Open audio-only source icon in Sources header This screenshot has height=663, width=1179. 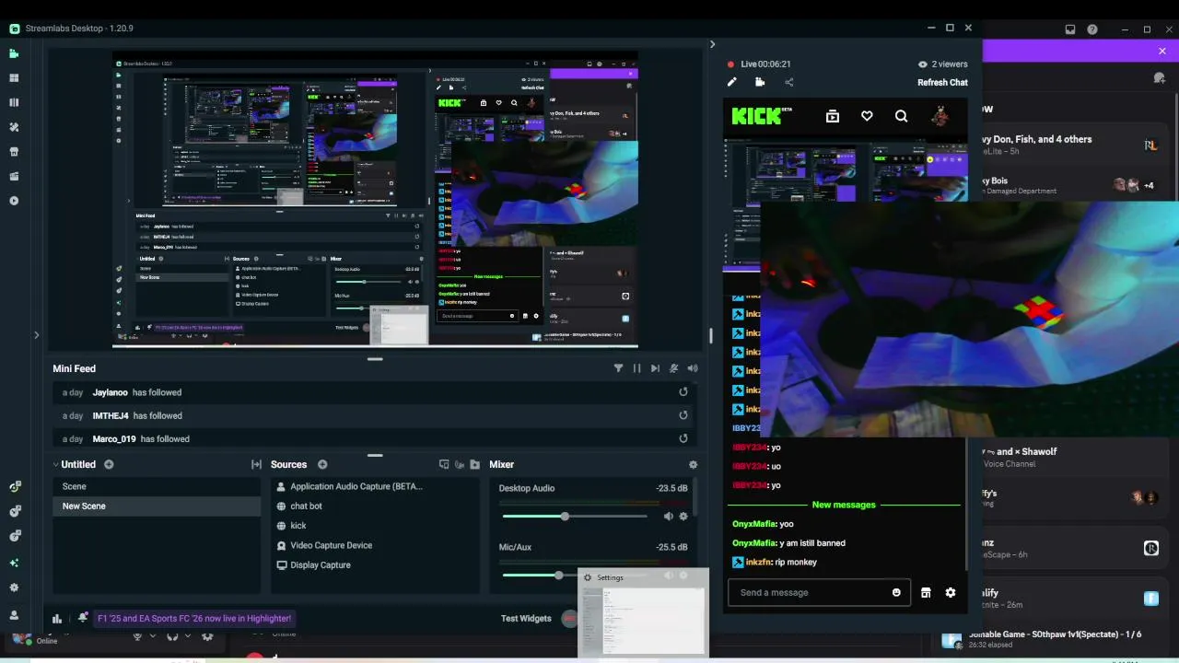pyautogui.click(x=460, y=465)
